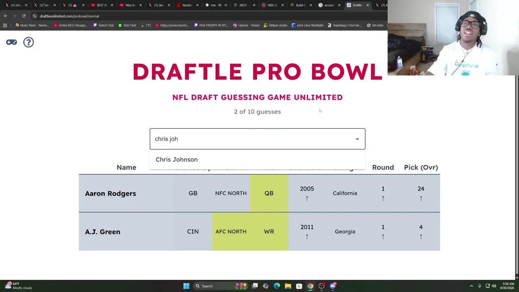The width and height of the screenshot is (519, 292).
Task: Click the pick 24 overall cell
Action: [421, 193]
